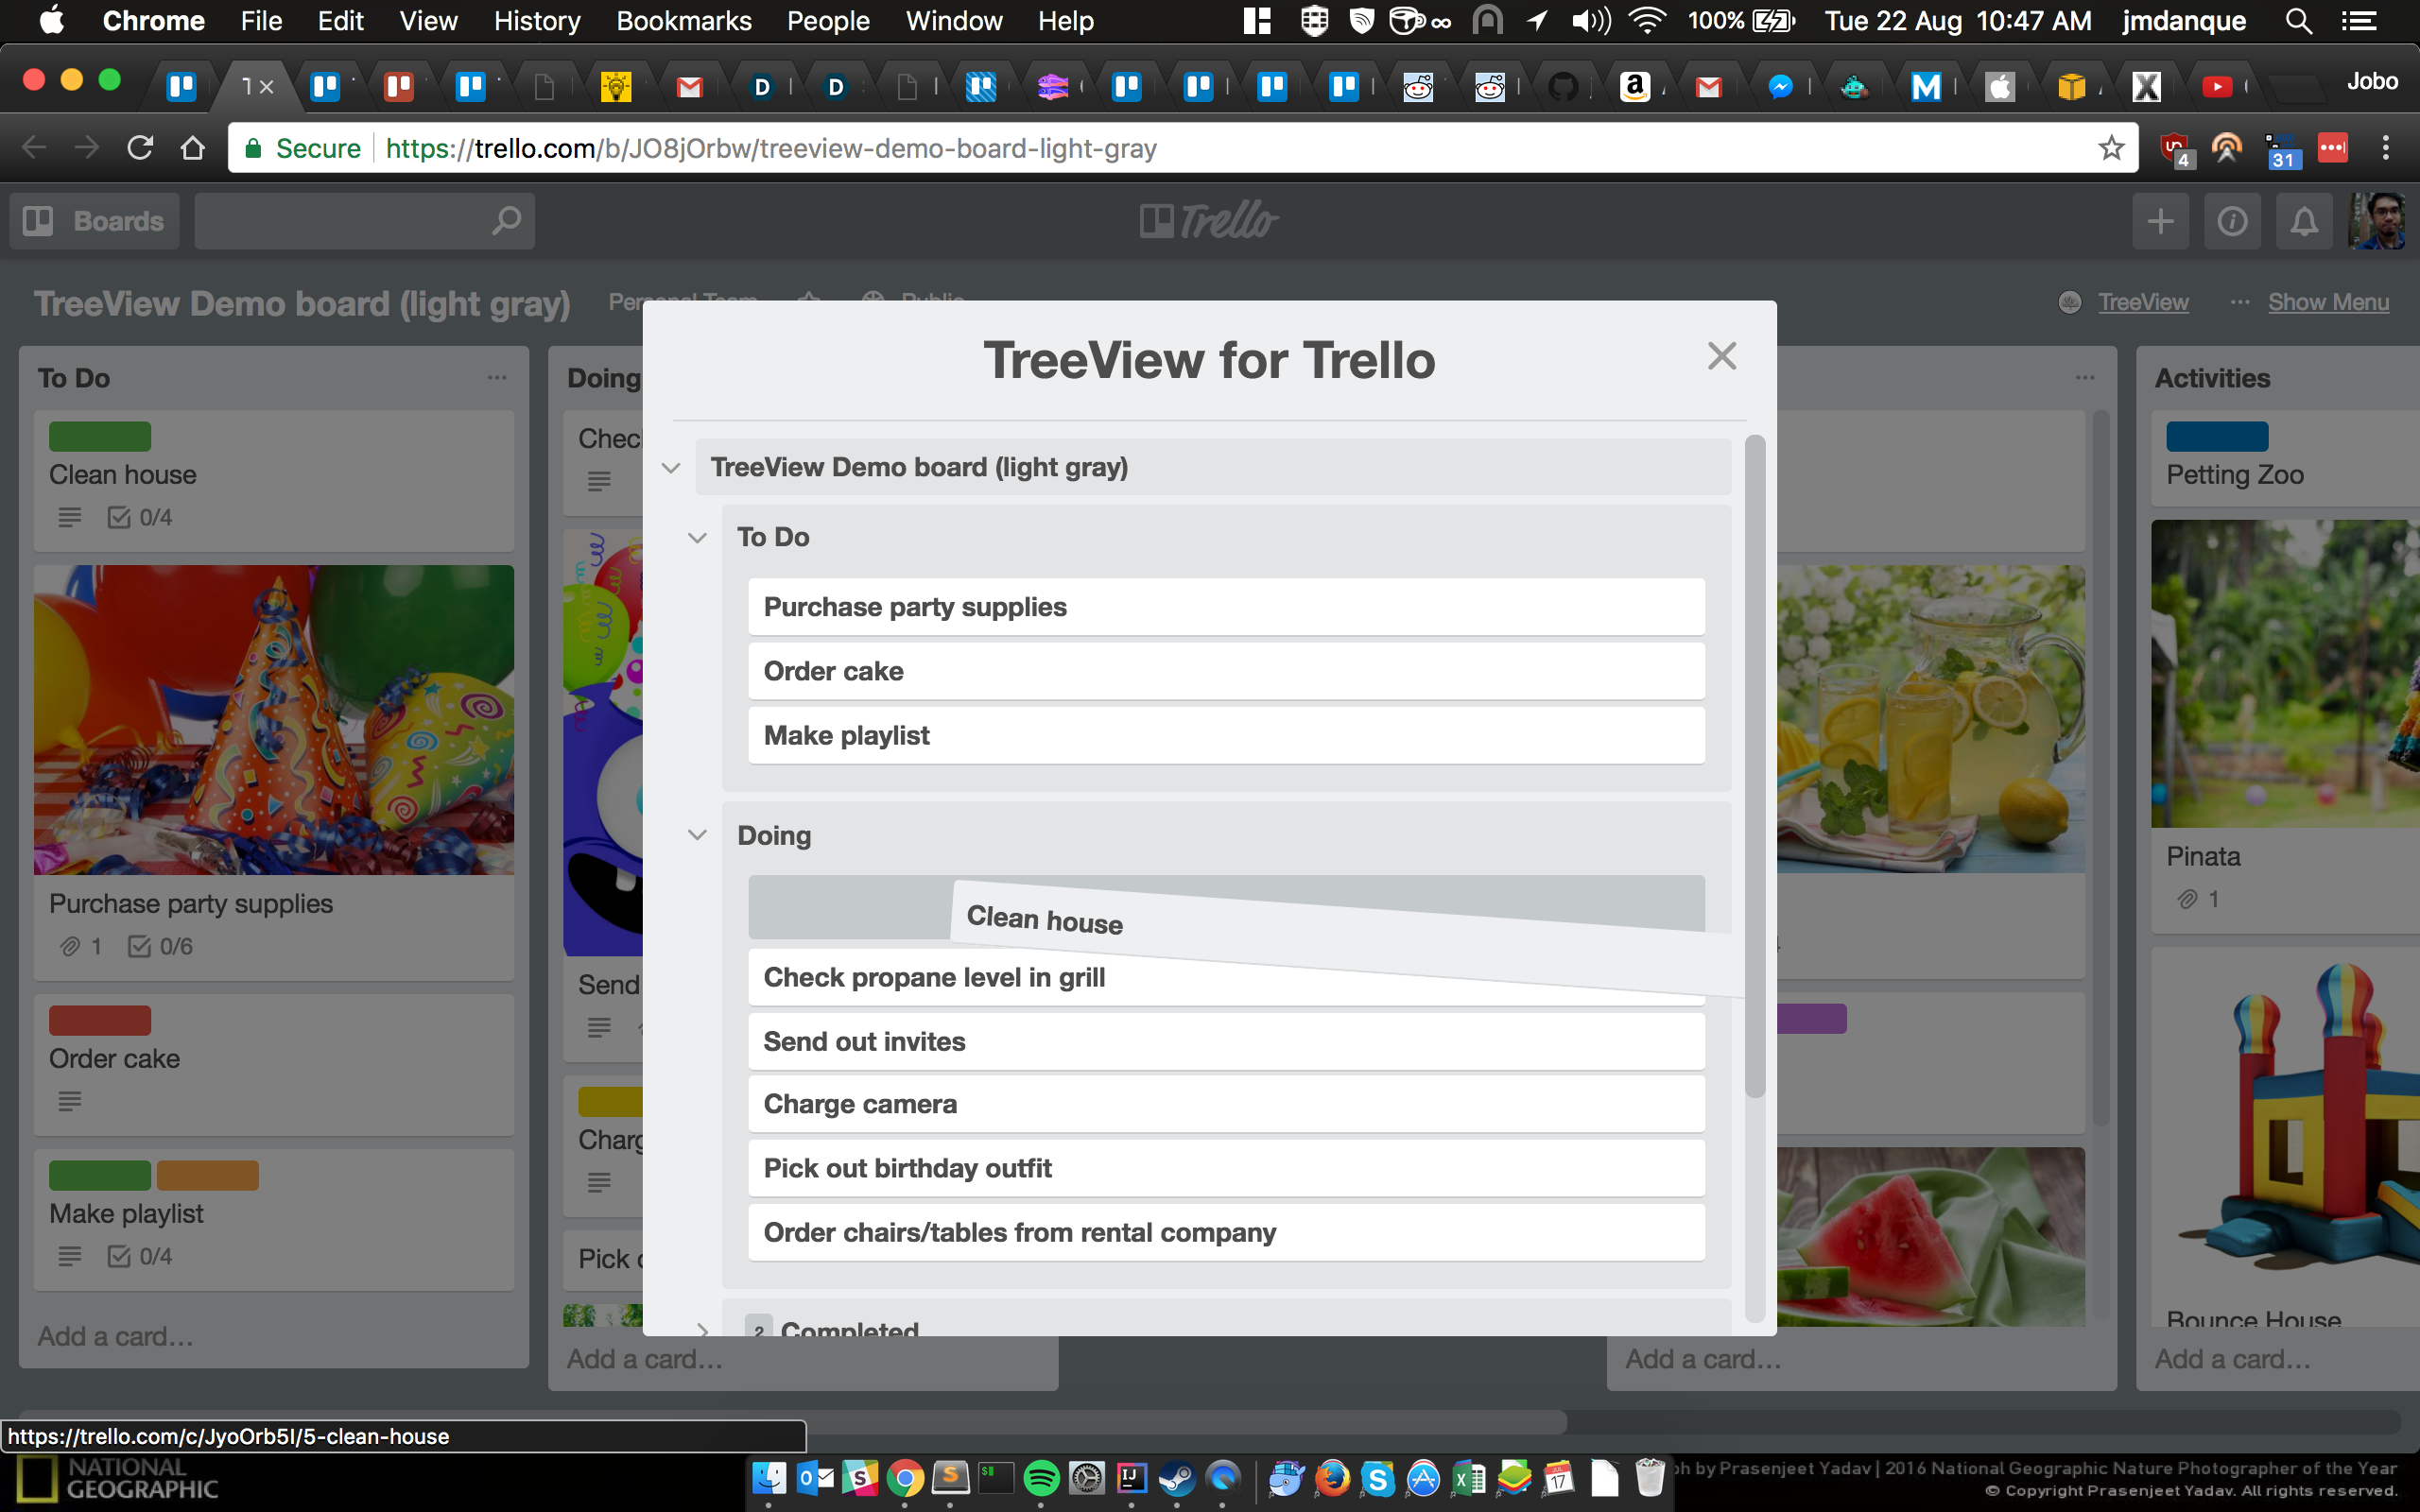Open the notifications bell icon
The width and height of the screenshot is (2420, 1512).
click(2304, 221)
